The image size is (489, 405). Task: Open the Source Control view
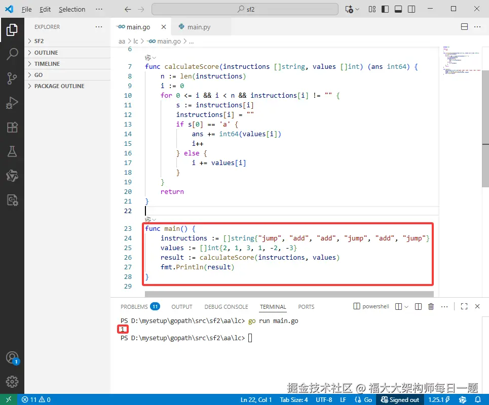coord(12,78)
